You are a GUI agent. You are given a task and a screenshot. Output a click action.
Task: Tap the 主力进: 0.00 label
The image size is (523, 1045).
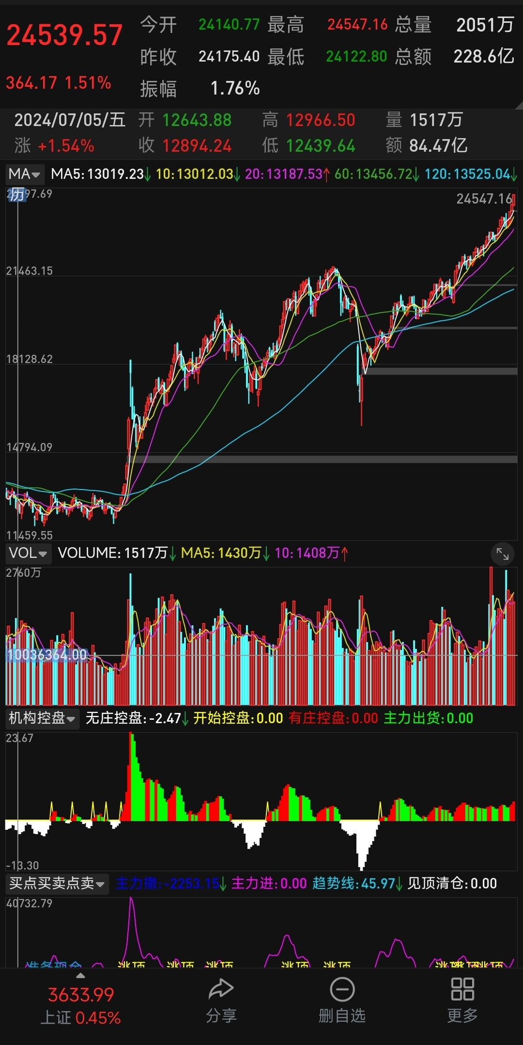269,884
